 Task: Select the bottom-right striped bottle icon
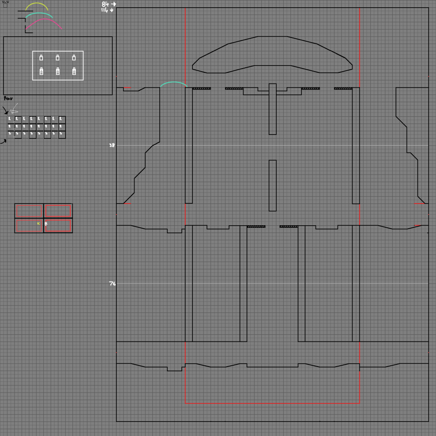74,72
